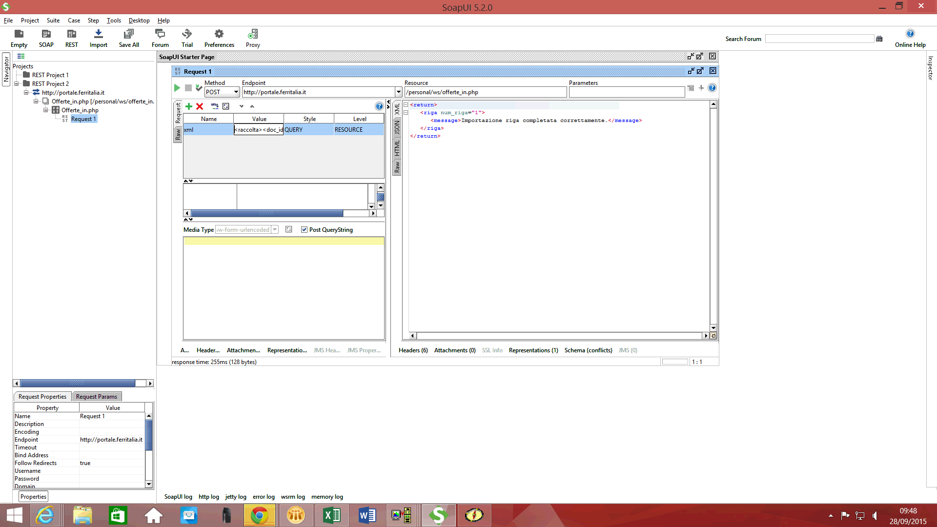Viewport: 937px width, 527px height.
Task: Click the Inspector side panel tab
Action: pos(930,68)
